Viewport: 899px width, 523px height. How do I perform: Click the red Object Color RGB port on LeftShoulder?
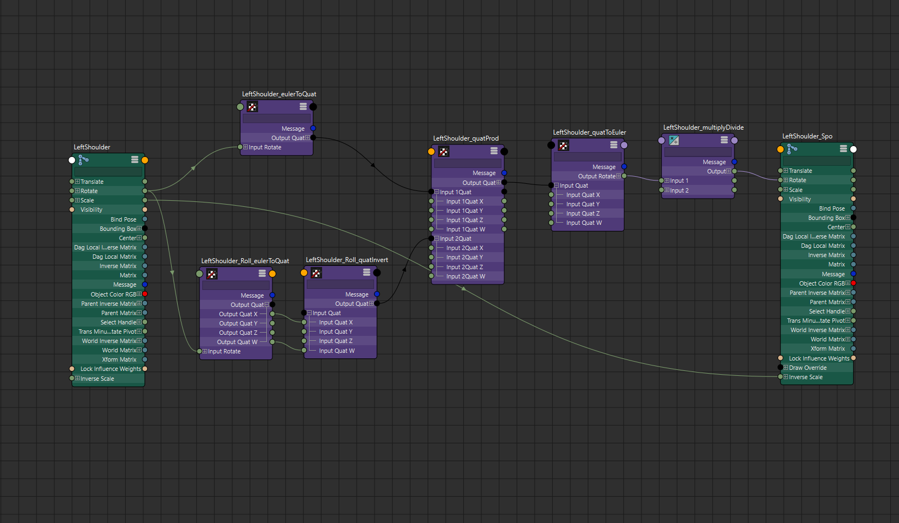click(x=145, y=294)
